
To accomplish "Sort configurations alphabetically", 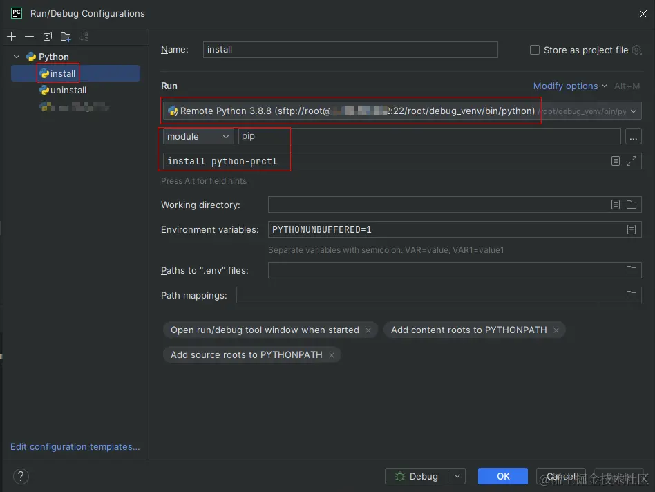I will [84, 37].
